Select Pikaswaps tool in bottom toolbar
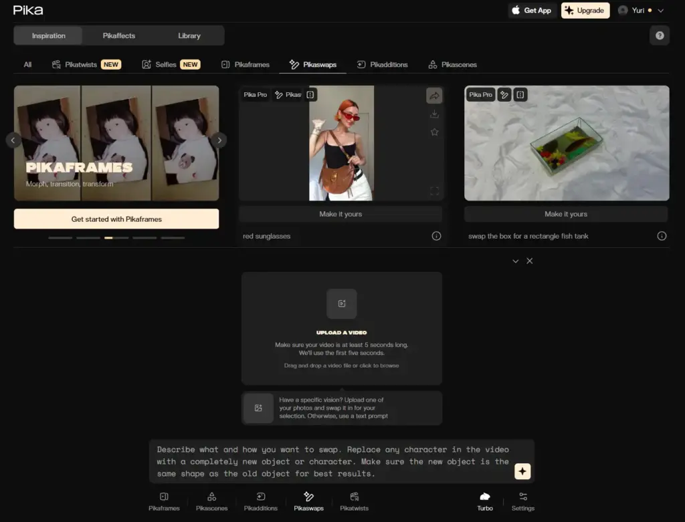 tap(308, 501)
